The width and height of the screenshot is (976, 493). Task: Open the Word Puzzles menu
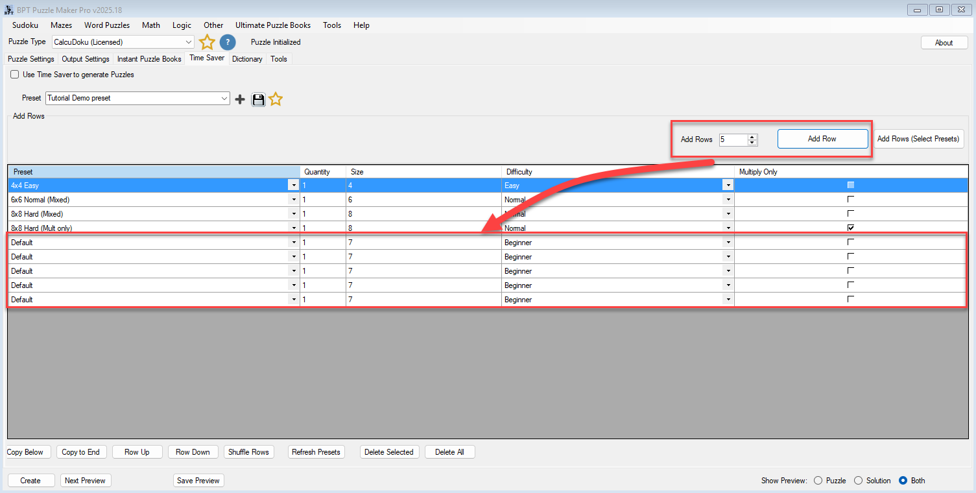107,25
